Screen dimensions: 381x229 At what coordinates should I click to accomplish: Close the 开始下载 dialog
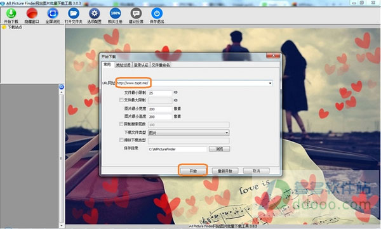coord(273,56)
